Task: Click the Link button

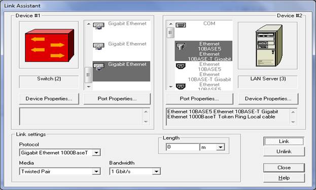Action: pos(284,141)
